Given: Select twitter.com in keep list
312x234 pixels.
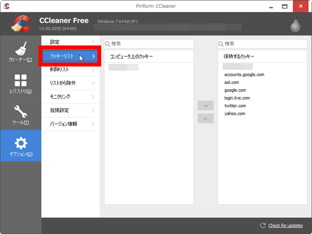Looking at the screenshot, I should (x=235, y=106).
